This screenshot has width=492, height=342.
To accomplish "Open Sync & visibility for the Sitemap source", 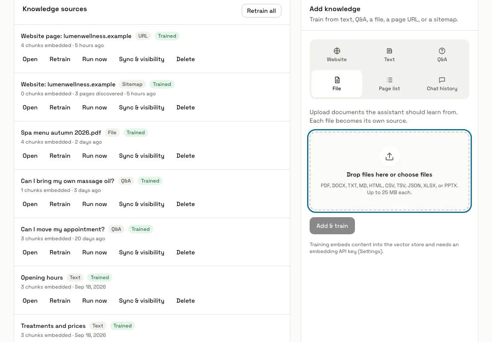I will click(x=141, y=107).
